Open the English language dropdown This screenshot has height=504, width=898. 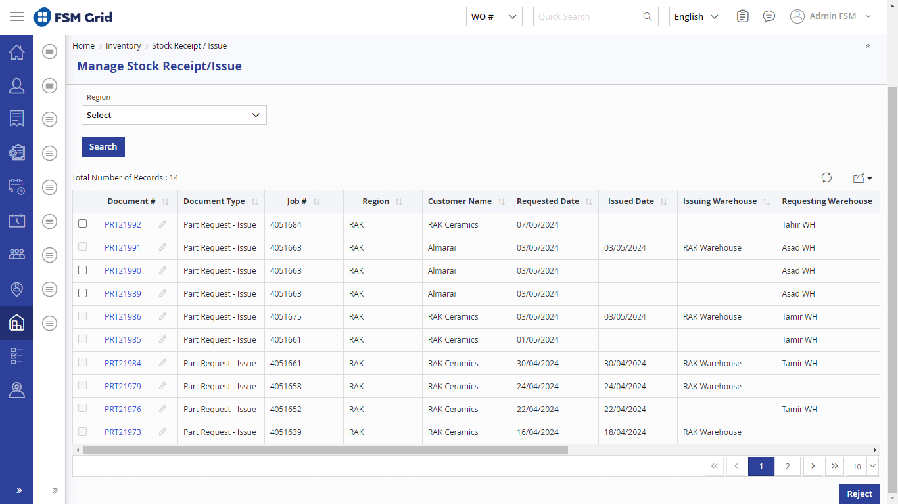click(696, 16)
